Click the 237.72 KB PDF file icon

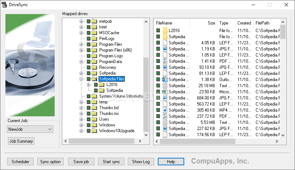click(x=165, y=116)
